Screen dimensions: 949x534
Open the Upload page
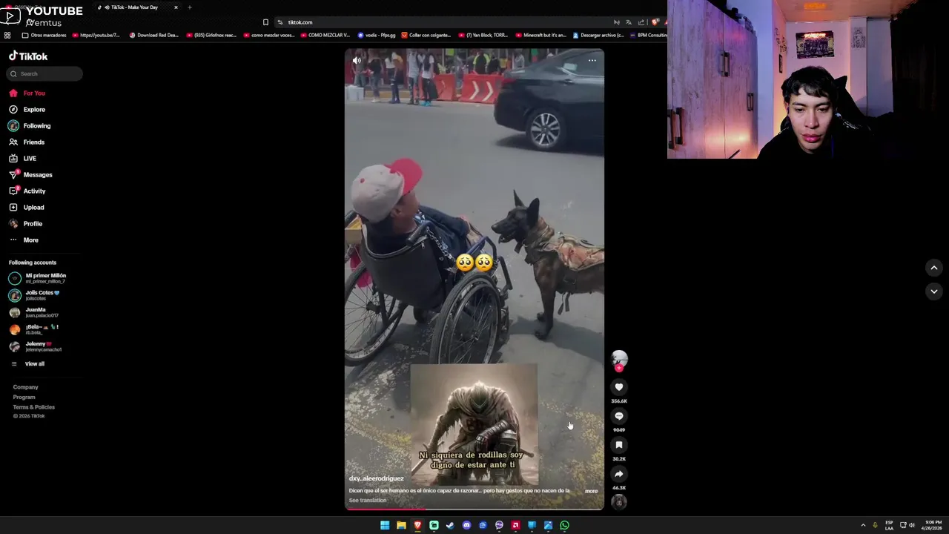[27, 208]
